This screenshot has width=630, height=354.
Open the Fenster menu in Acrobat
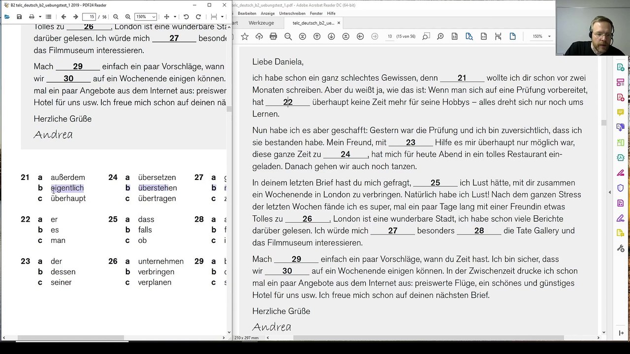coord(316,13)
